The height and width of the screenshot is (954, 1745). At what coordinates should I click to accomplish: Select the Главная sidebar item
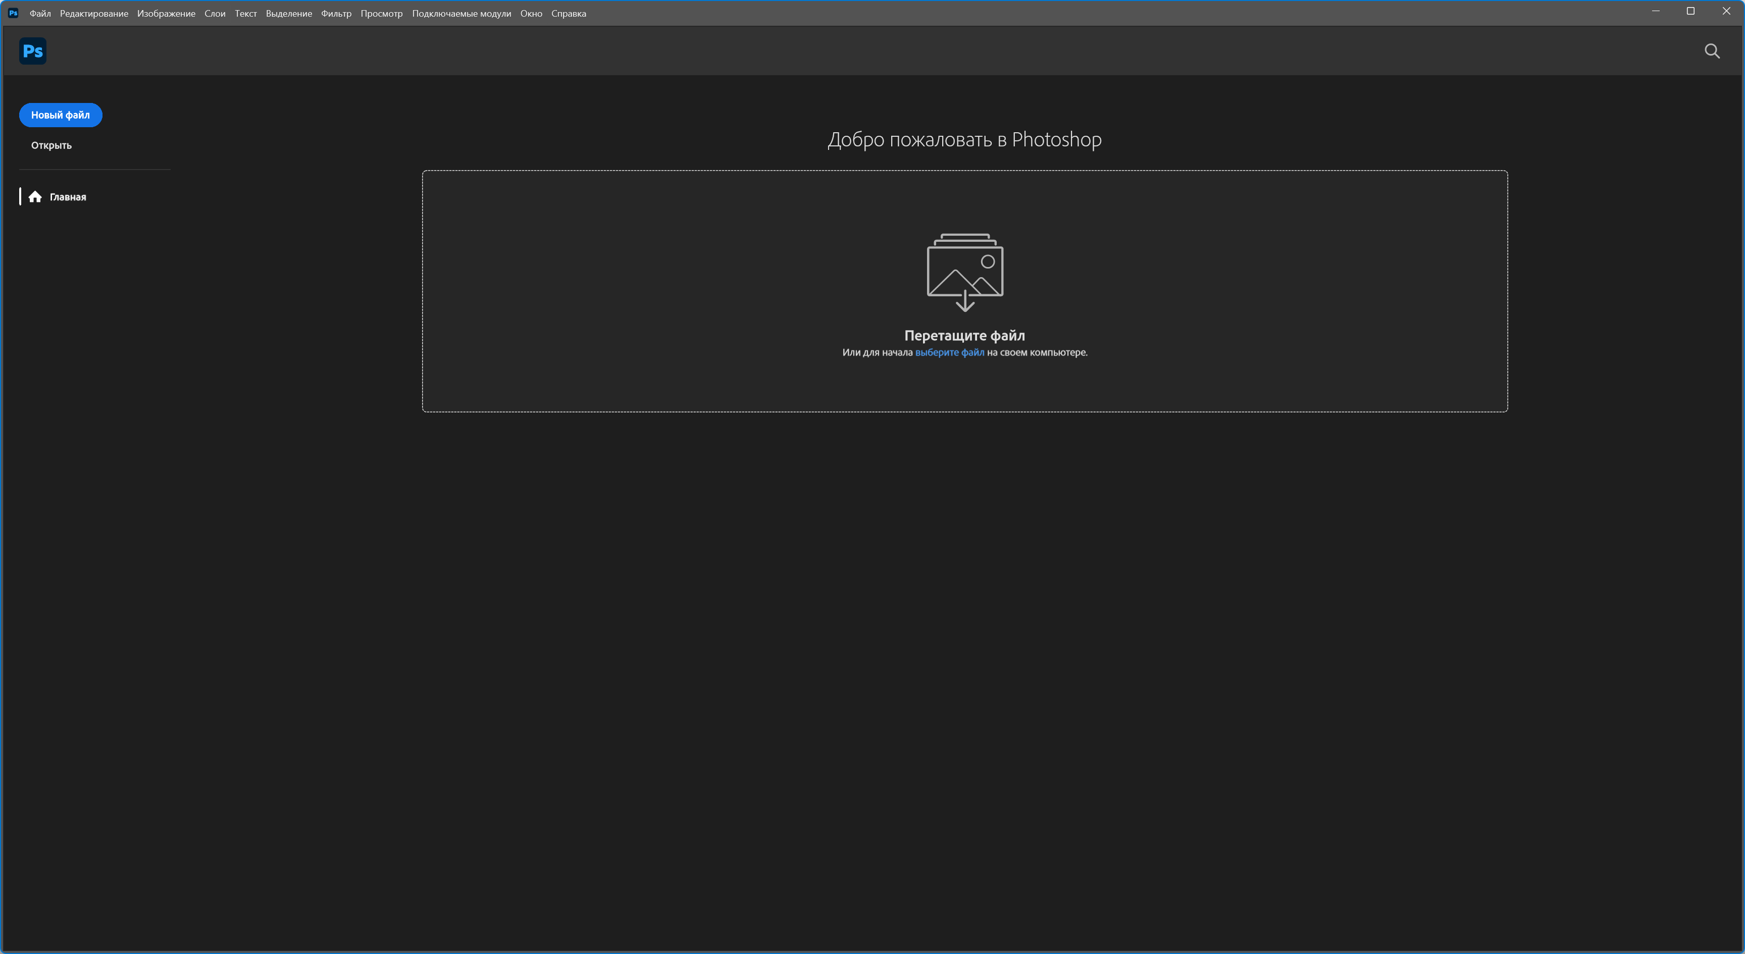(68, 197)
